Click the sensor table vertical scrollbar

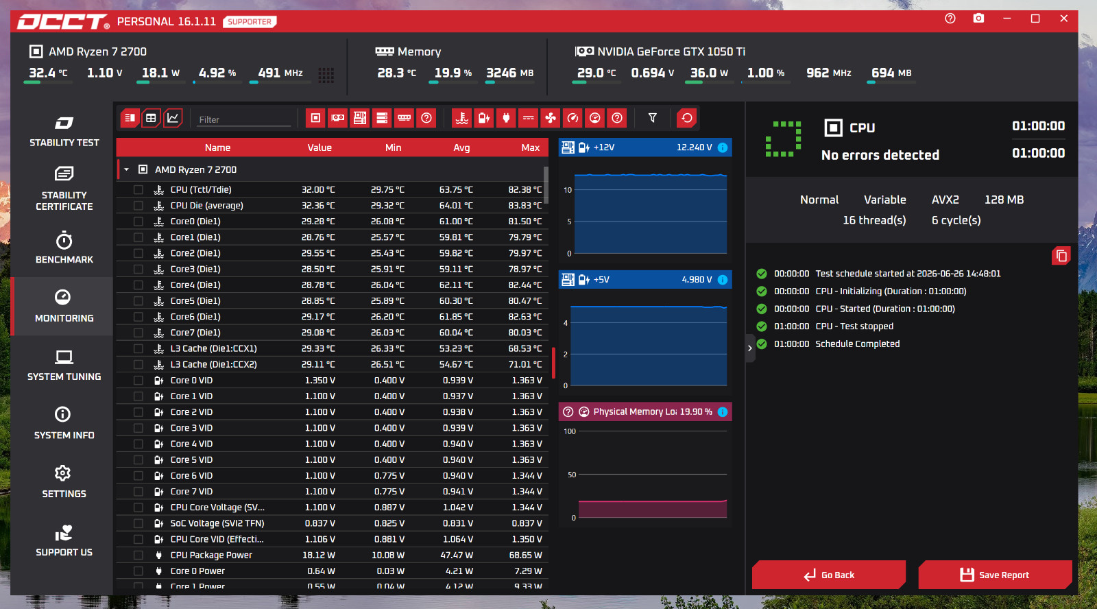click(x=546, y=185)
